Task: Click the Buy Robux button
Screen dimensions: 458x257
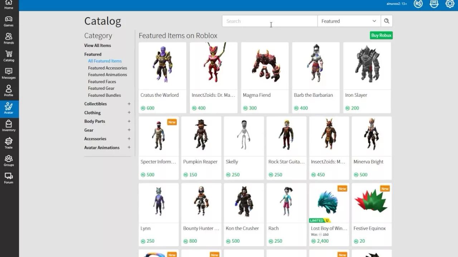Action: click(381, 35)
